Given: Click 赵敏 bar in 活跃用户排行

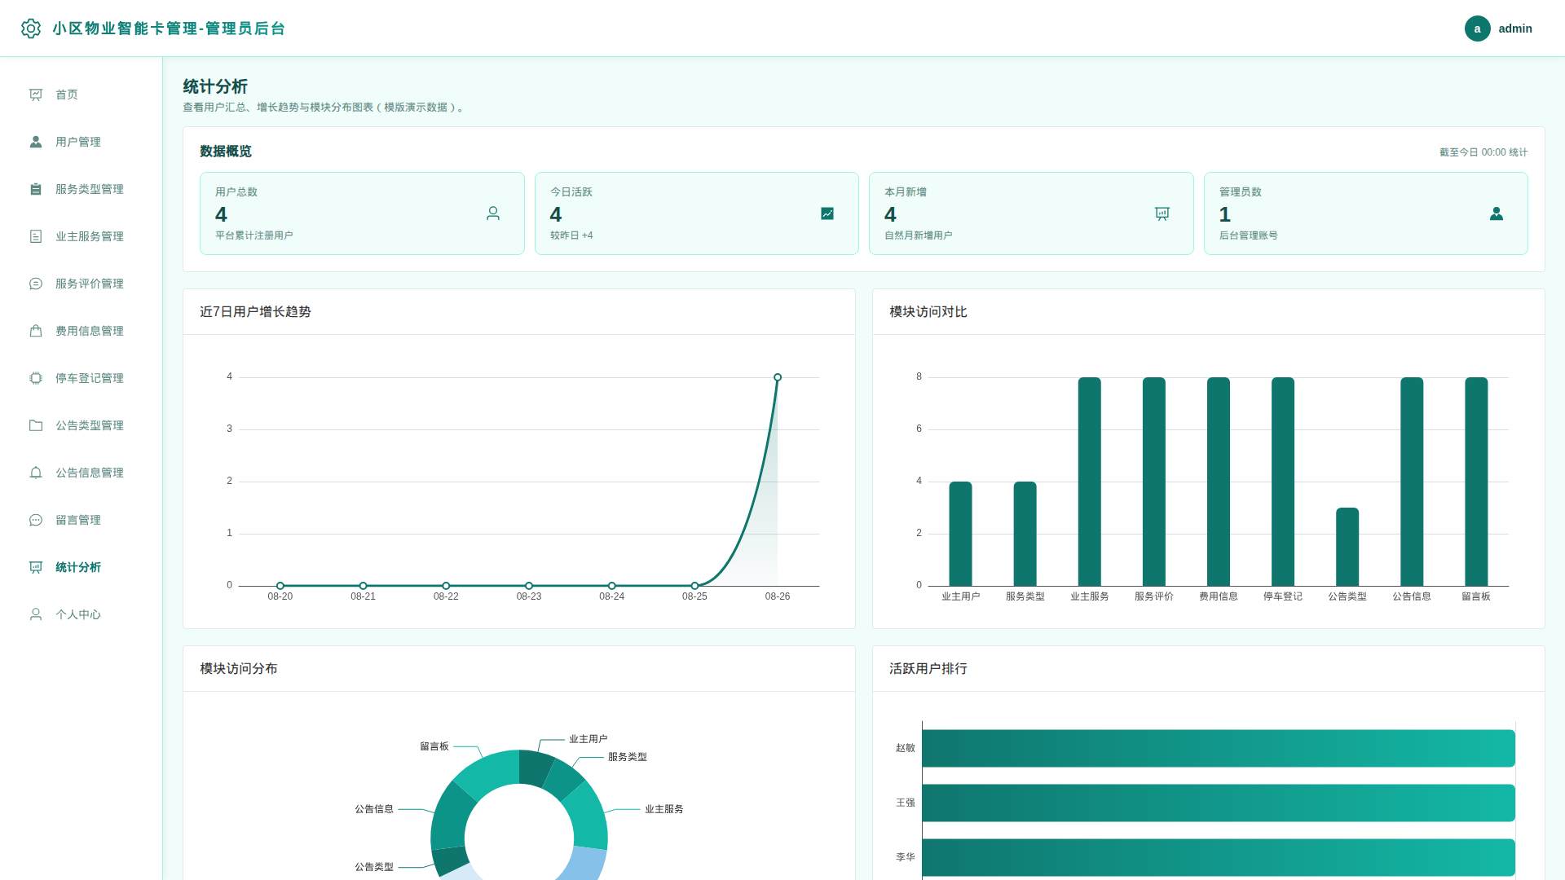Looking at the screenshot, I should [x=1219, y=748].
